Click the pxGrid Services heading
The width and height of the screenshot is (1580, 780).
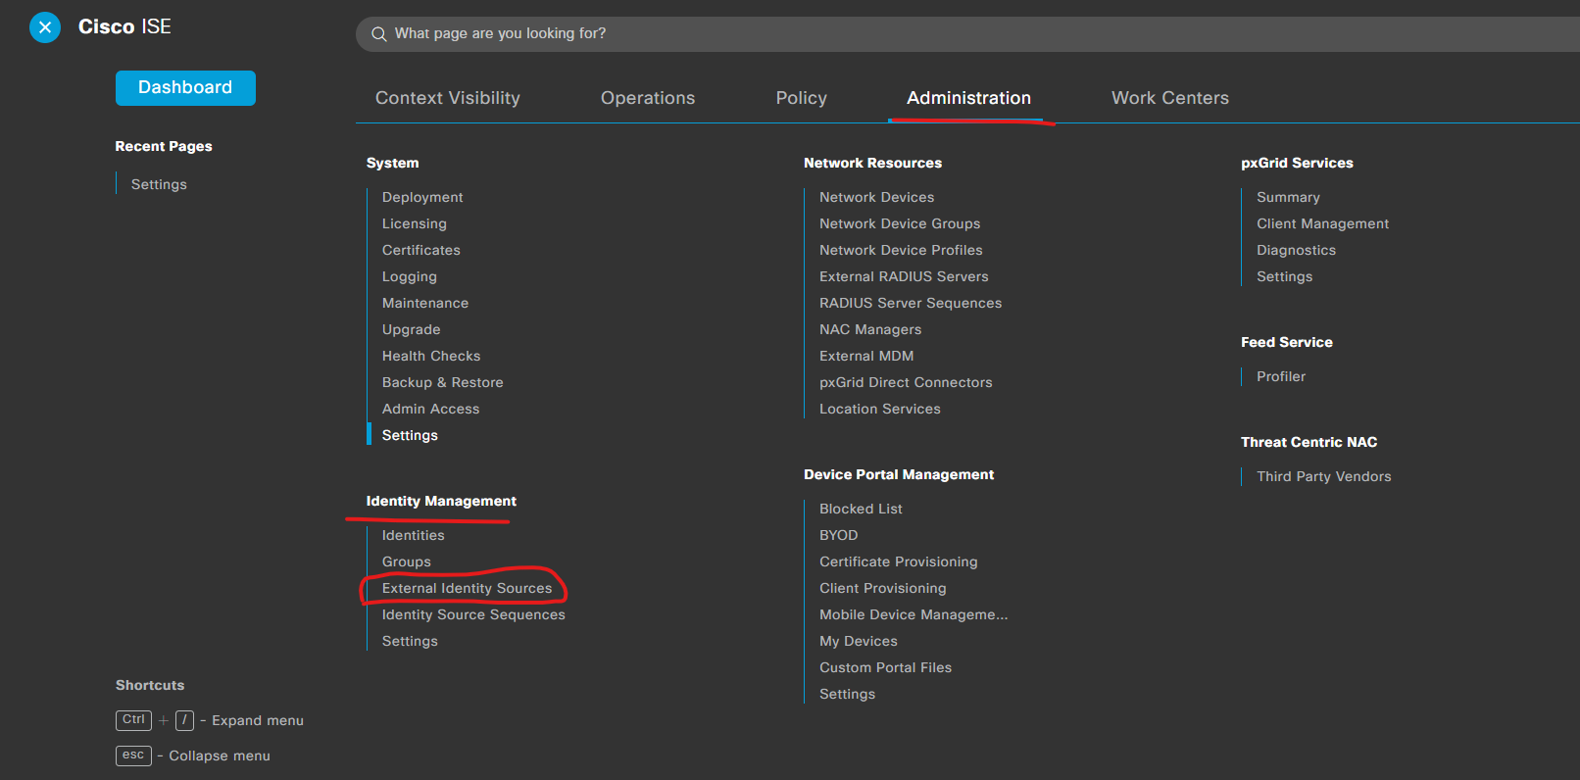point(1297,163)
